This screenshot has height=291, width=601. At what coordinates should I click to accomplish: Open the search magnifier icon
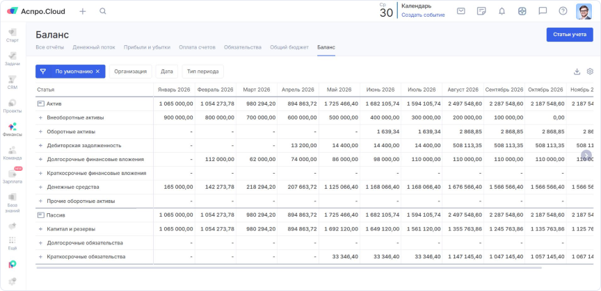coord(103,11)
